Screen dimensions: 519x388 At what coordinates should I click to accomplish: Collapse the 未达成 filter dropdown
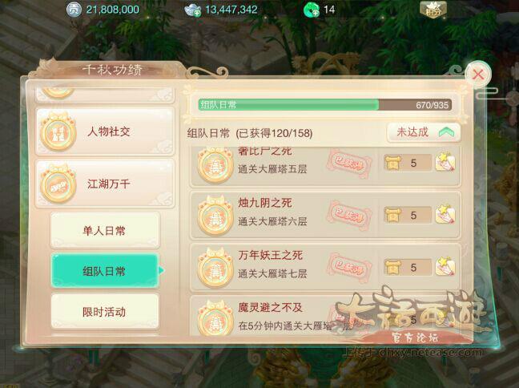point(424,132)
